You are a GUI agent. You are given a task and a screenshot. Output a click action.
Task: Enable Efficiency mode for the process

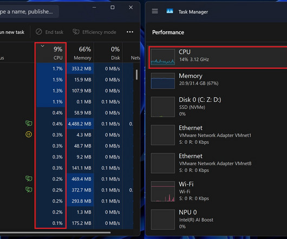click(94, 32)
